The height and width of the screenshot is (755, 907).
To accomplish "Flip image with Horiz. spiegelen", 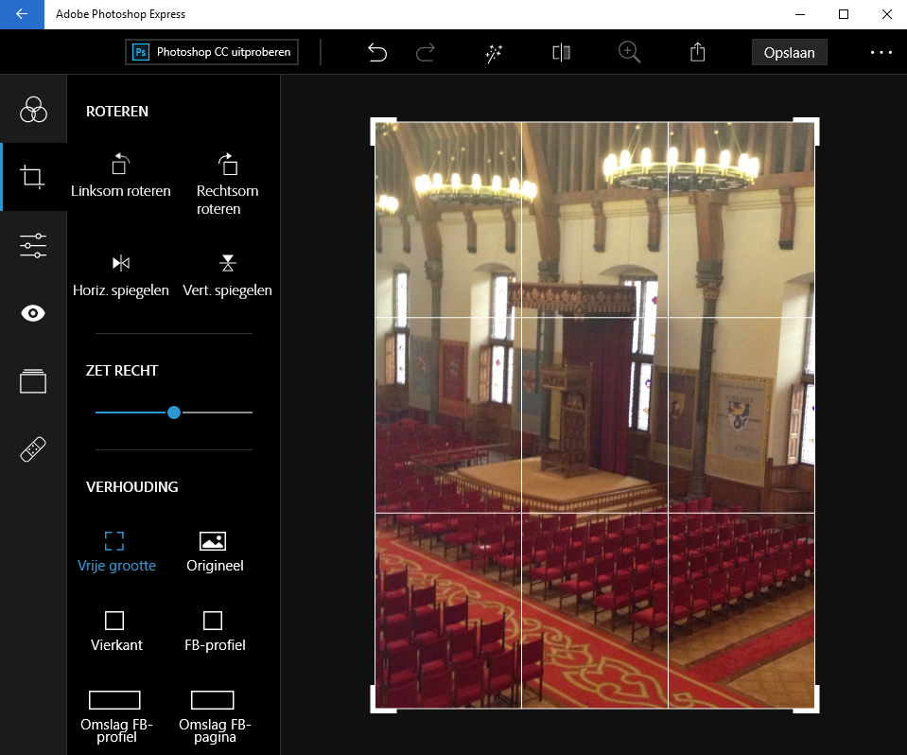I will [x=120, y=274].
